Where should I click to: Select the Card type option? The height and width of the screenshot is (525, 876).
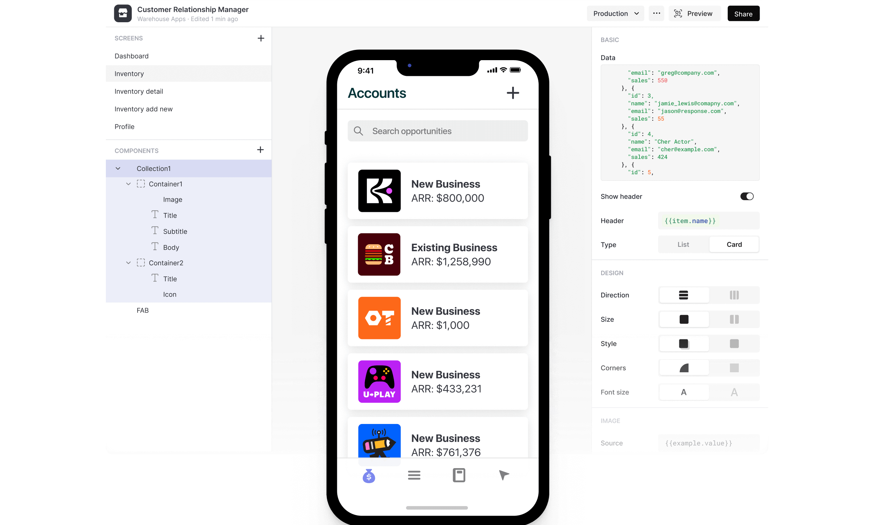pos(734,244)
